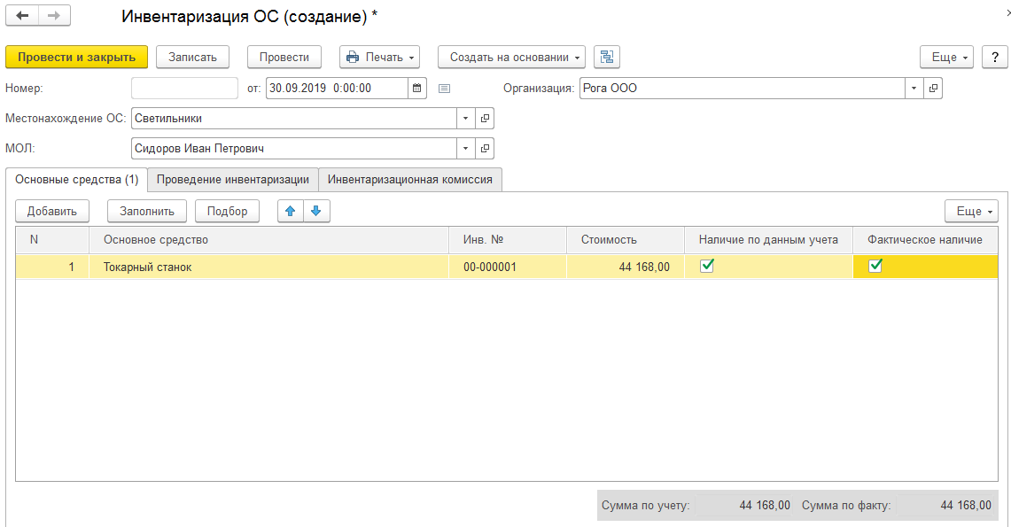Expand the Местонахождение ОС dropdown

tap(466, 118)
